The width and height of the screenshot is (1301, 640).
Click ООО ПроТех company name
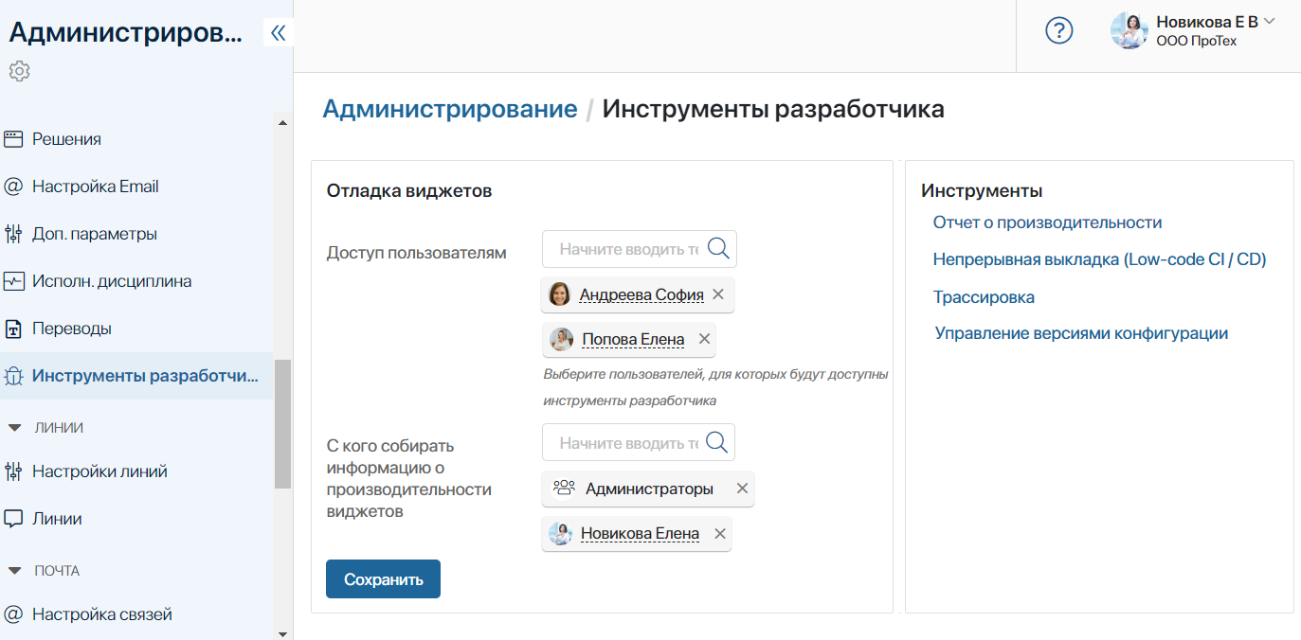coord(1196,41)
